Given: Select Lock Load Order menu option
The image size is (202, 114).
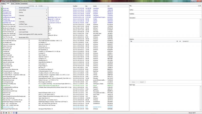Looking at the screenshot, I should tap(32, 32).
